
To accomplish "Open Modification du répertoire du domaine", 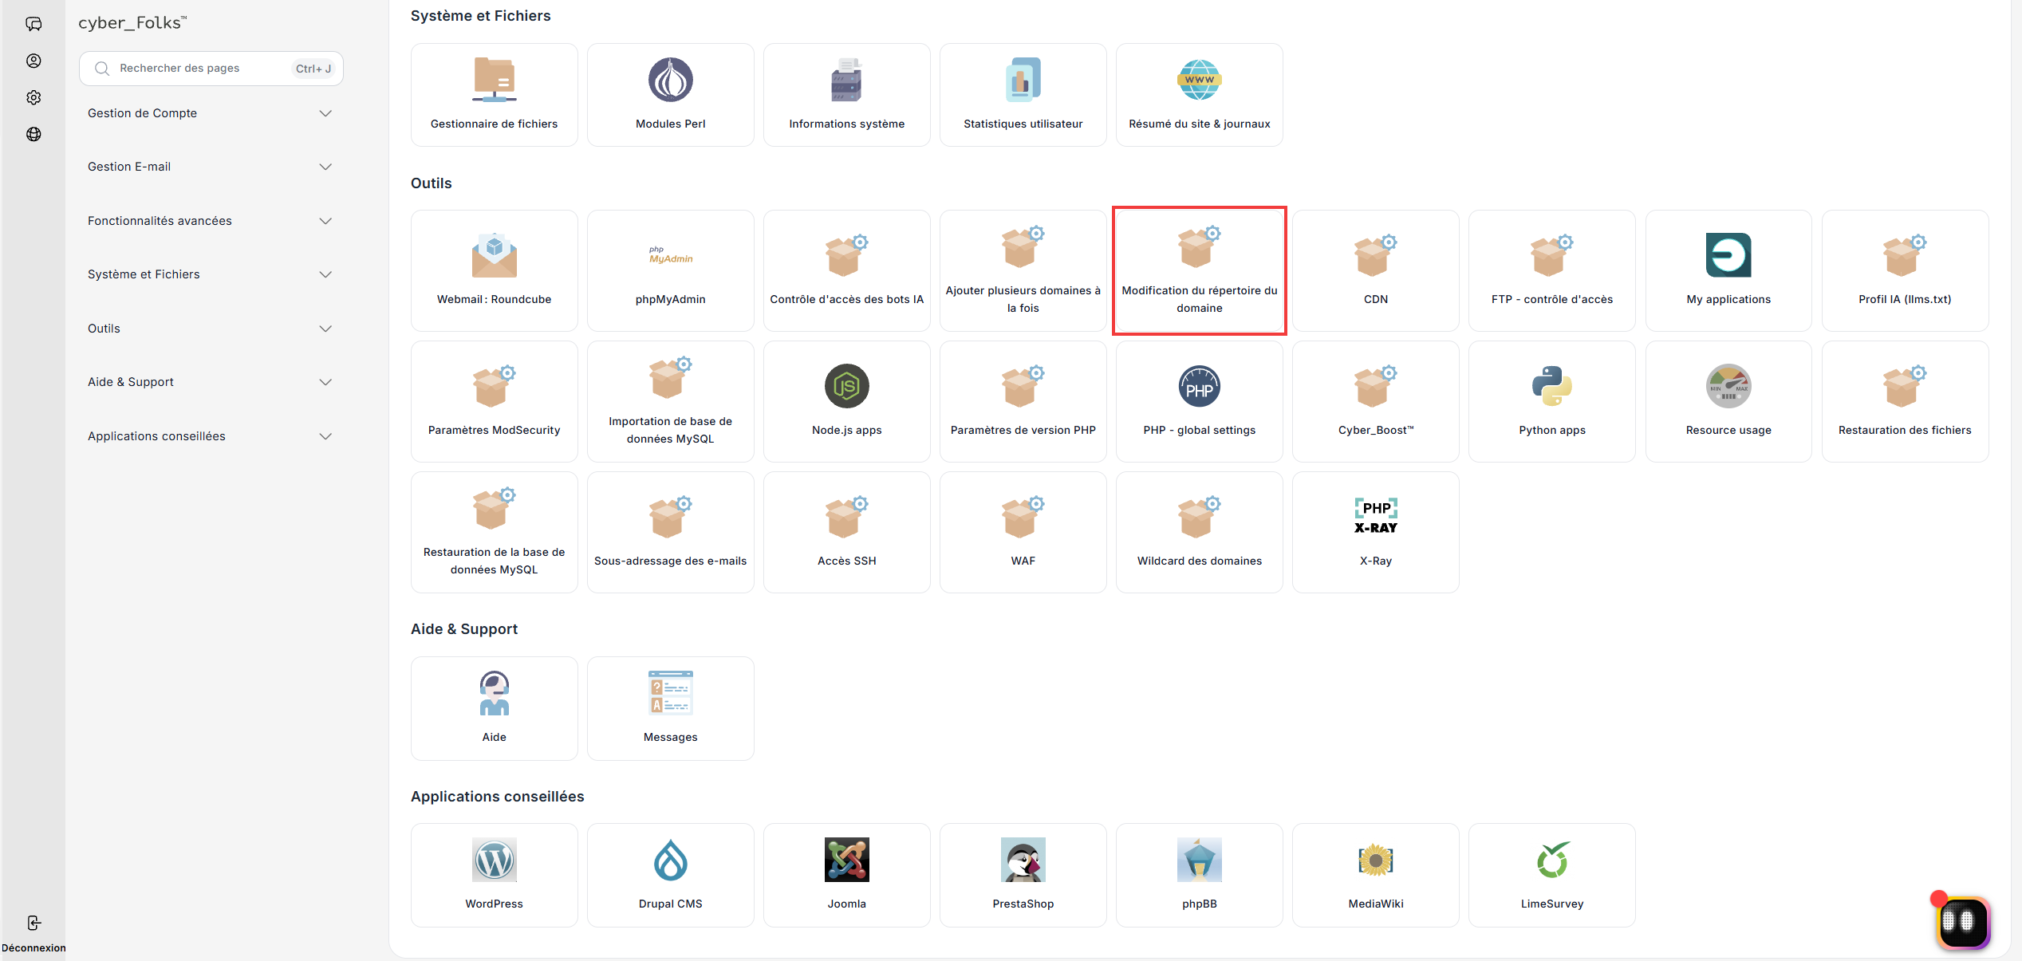I will (1199, 270).
